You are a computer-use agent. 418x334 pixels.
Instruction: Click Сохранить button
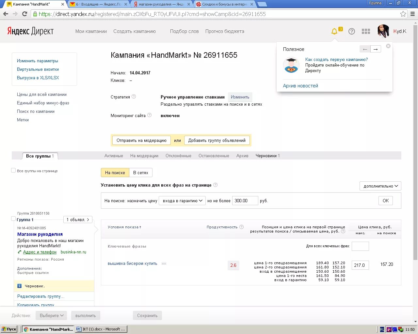(147, 315)
